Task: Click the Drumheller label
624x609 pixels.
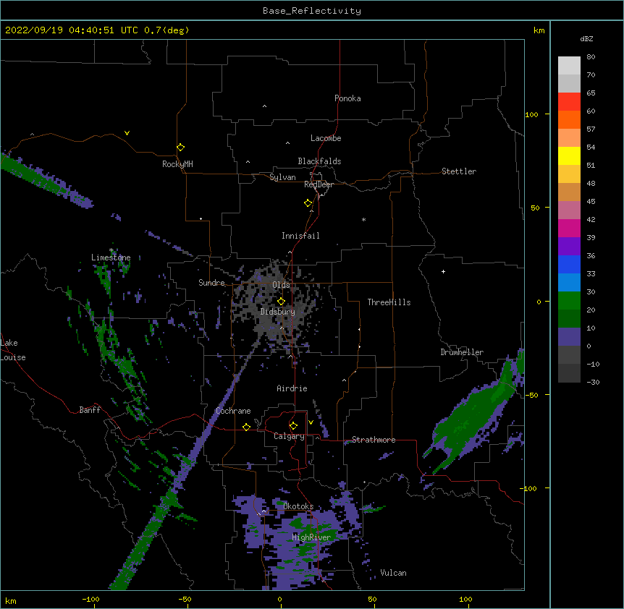Action: pos(462,352)
